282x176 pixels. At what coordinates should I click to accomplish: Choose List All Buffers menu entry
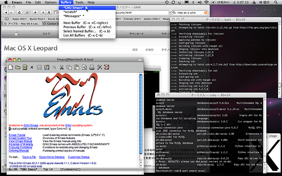[x=87, y=35]
